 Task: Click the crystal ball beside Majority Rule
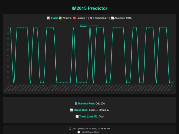pyautogui.click(x=76, y=104)
